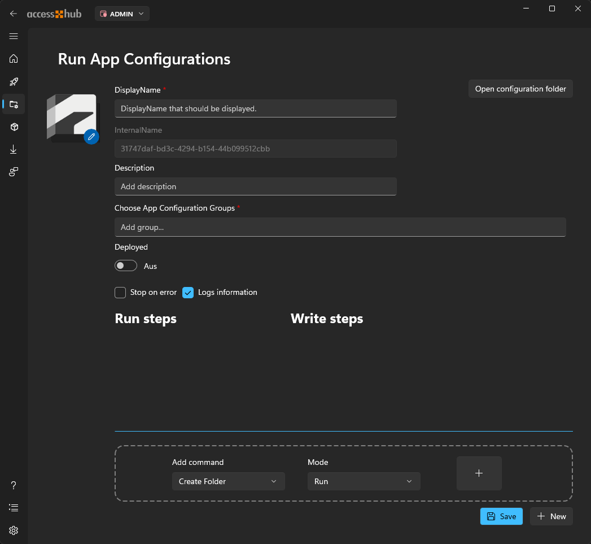
Task: Click the Run steps heading
Action: coord(146,319)
